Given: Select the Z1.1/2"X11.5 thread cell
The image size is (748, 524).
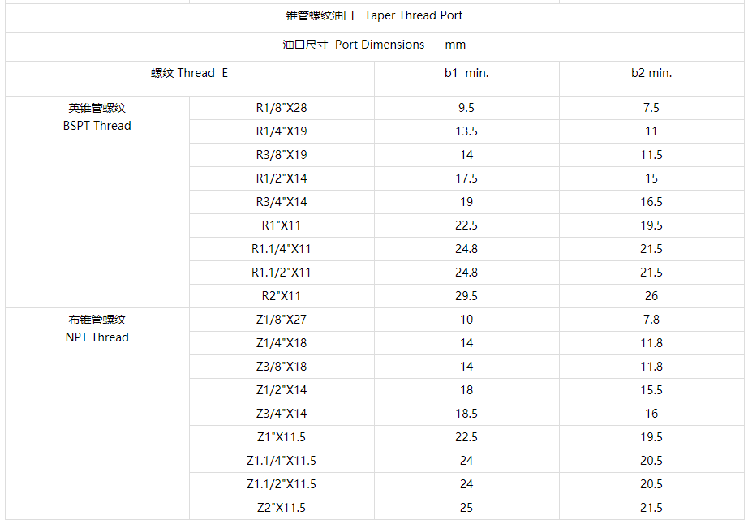Looking at the screenshot, I should [x=282, y=484].
